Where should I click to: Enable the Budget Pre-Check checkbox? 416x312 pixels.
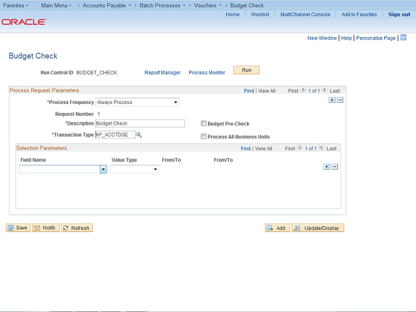pos(203,123)
